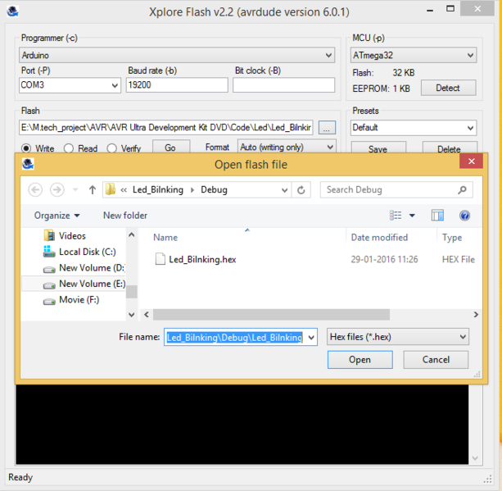Refresh the Debug folder listing
Screen dimensions: 502x491
[301, 190]
